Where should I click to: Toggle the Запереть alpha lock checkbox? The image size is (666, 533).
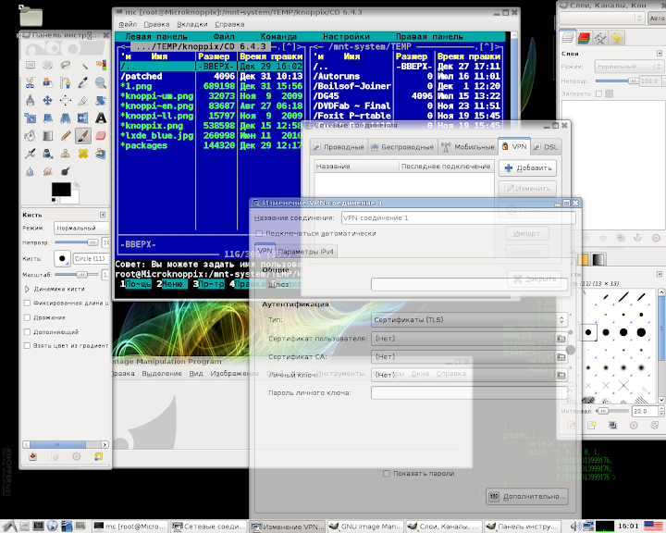click(x=598, y=93)
